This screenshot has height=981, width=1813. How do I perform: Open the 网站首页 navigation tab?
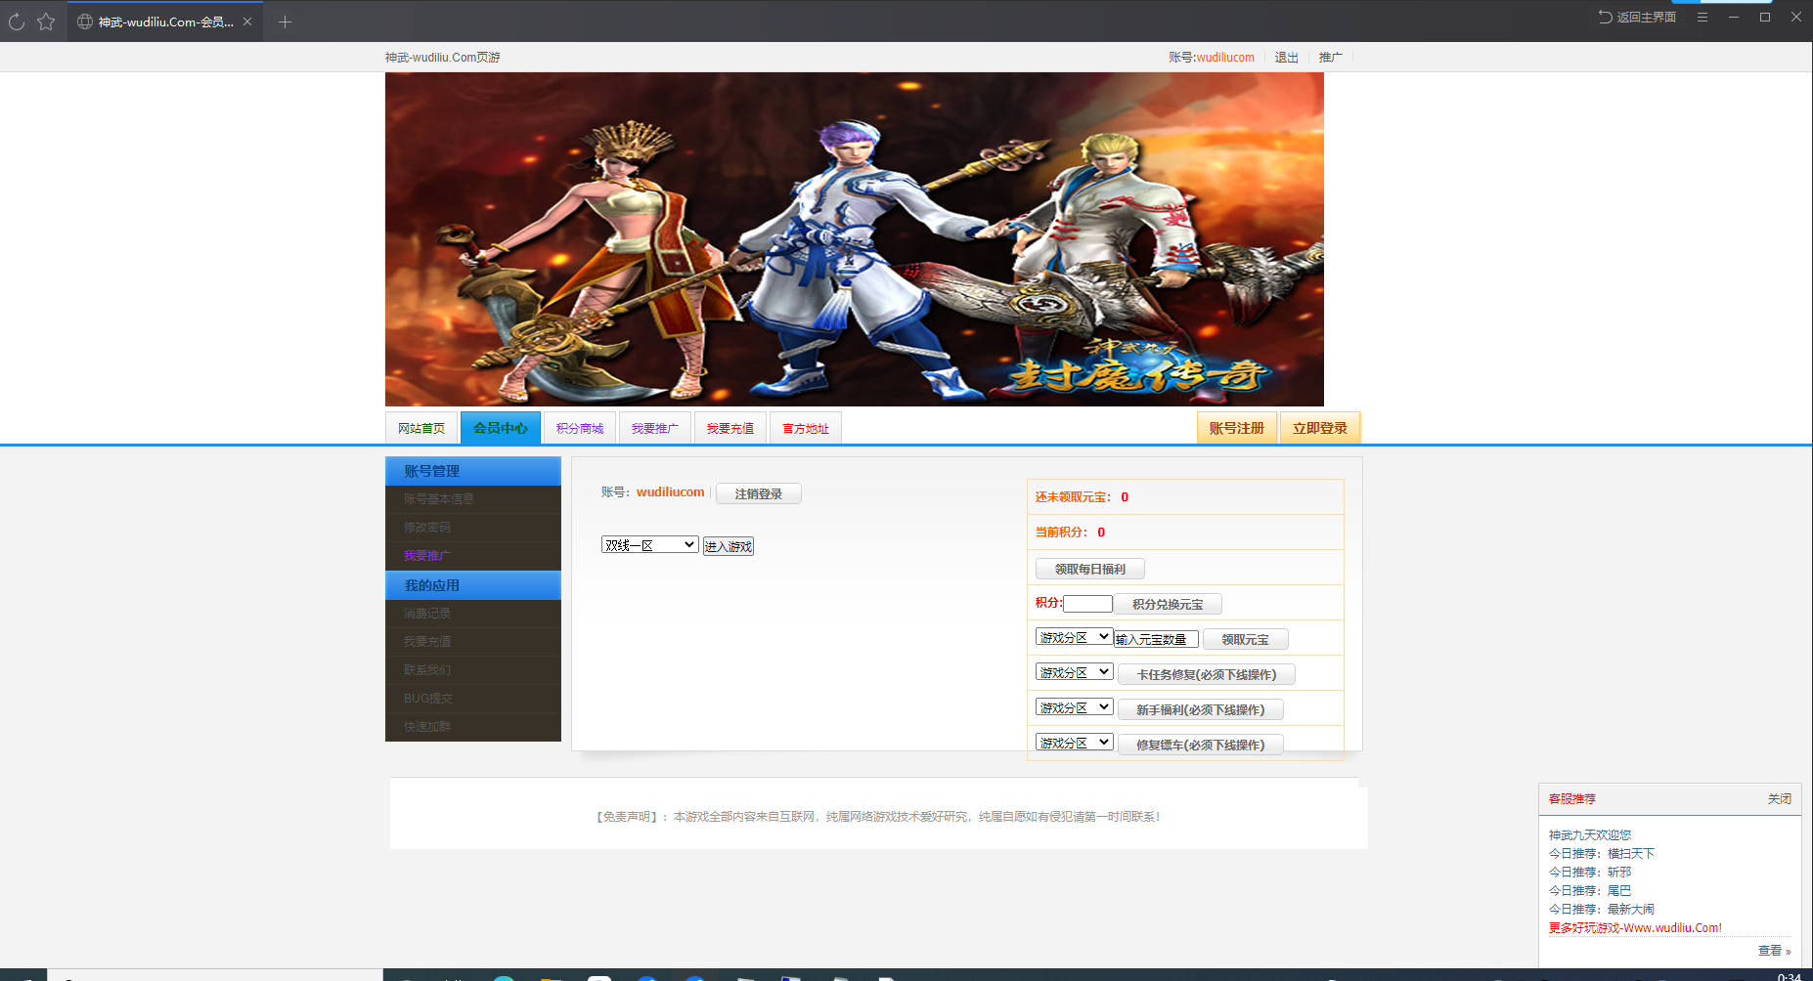pos(421,428)
